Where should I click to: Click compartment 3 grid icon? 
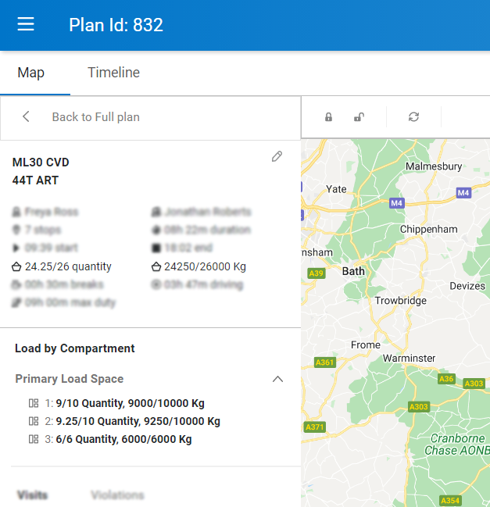[33, 439]
